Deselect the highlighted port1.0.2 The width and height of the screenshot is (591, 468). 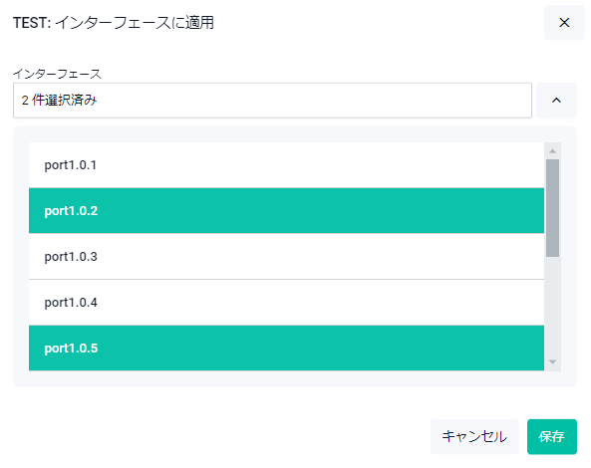[x=286, y=210]
